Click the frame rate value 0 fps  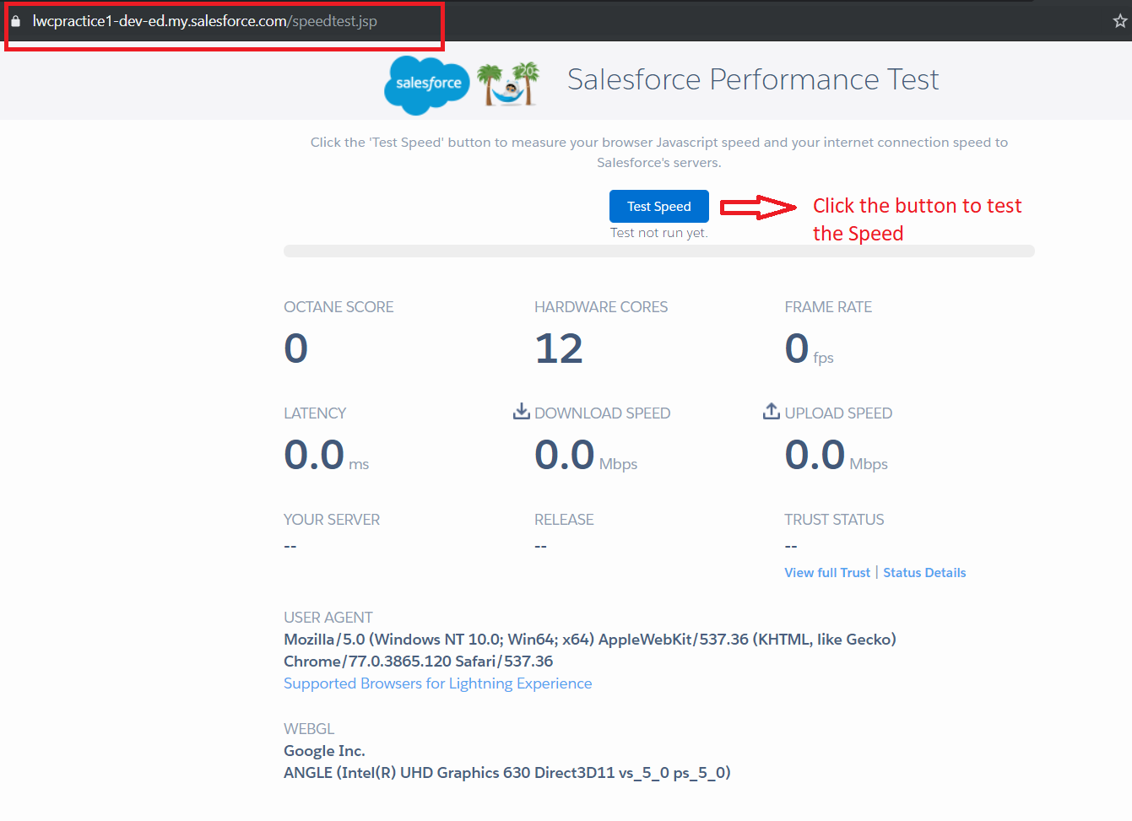tap(809, 348)
